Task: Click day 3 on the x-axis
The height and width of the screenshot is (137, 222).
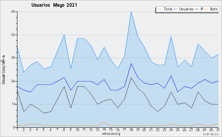Action: [30, 130]
